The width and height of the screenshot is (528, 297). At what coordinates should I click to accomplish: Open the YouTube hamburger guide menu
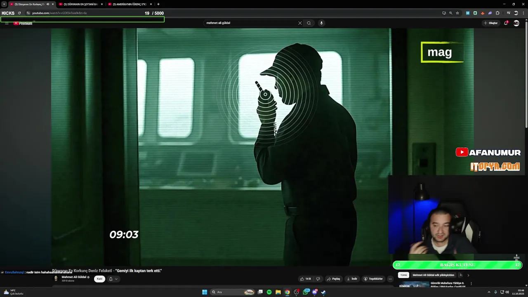(x=7, y=23)
